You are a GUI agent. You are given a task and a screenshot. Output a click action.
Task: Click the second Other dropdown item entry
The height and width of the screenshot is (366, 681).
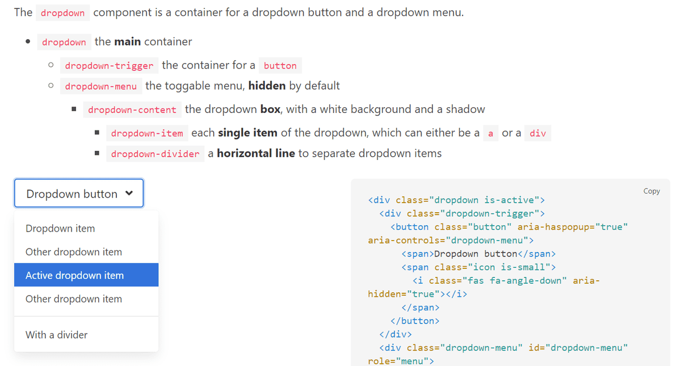pyautogui.click(x=73, y=298)
